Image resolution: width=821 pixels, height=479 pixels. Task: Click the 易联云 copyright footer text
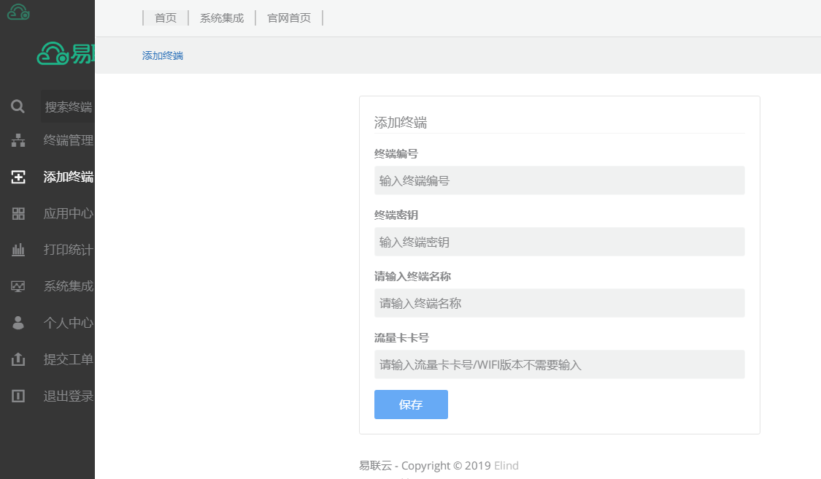pyautogui.click(x=425, y=465)
